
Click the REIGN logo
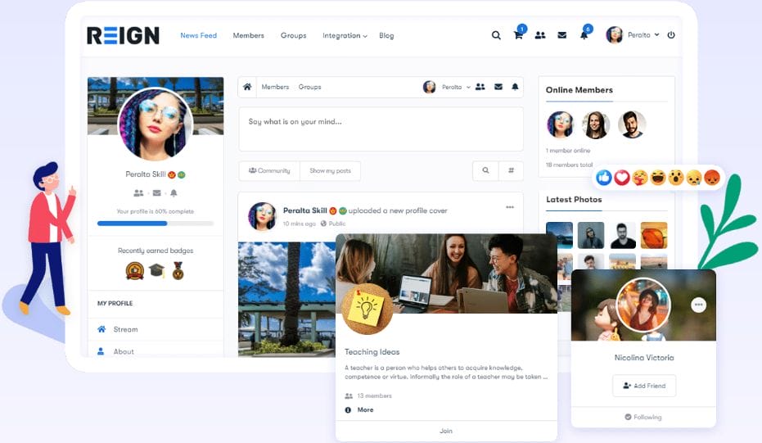pyautogui.click(x=123, y=35)
